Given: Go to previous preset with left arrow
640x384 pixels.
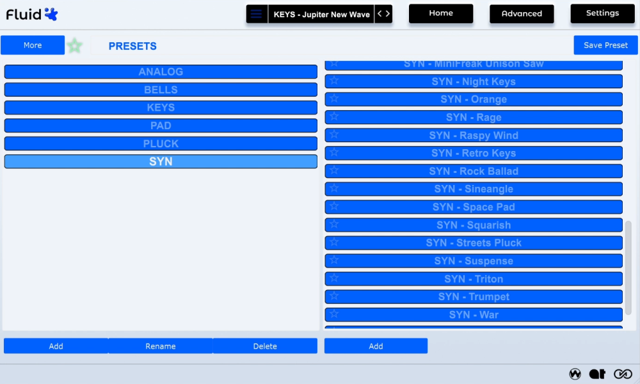Looking at the screenshot, I should (380, 14).
